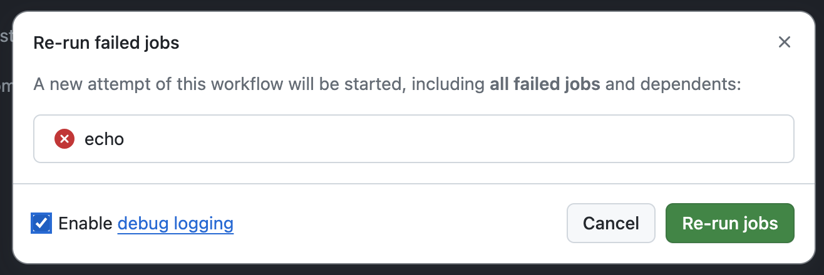Viewport: 824px width, 275px height.
Task: Open the debug logging link
Action: click(x=175, y=223)
